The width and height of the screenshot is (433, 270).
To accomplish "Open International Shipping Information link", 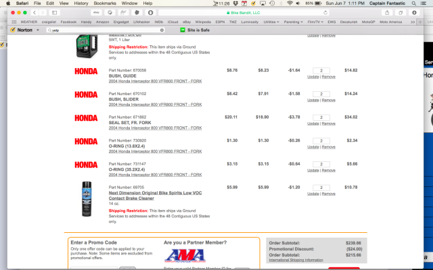I will point(296,260).
